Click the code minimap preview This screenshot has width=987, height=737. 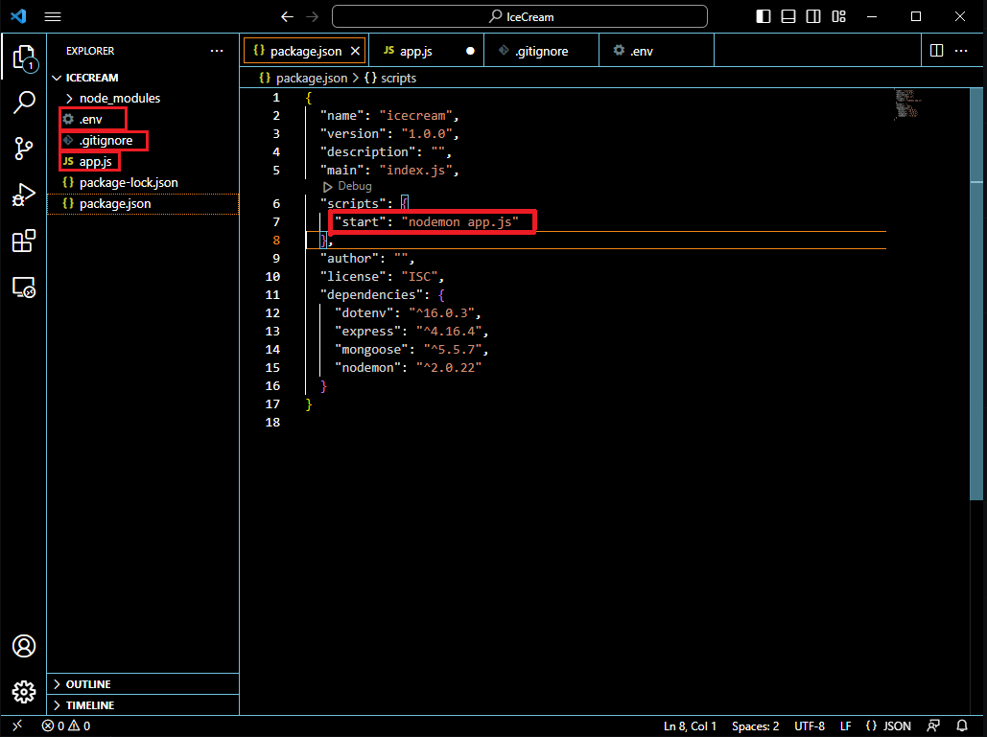point(907,104)
